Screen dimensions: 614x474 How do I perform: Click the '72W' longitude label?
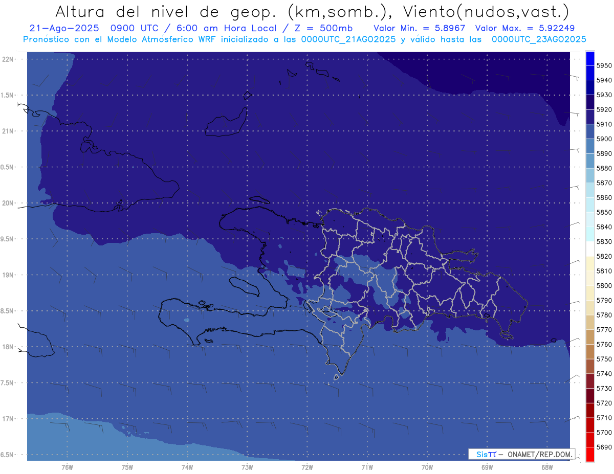click(307, 467)
